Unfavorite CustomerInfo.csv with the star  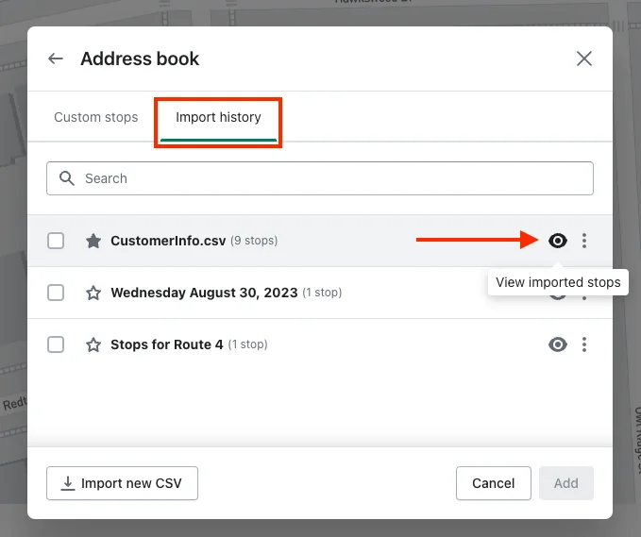coord(93,241)
